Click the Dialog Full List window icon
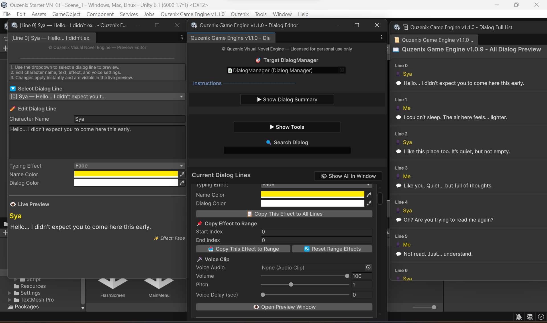Image resolution: width=547 pixels, height=323 pixels. click(397, 27)
